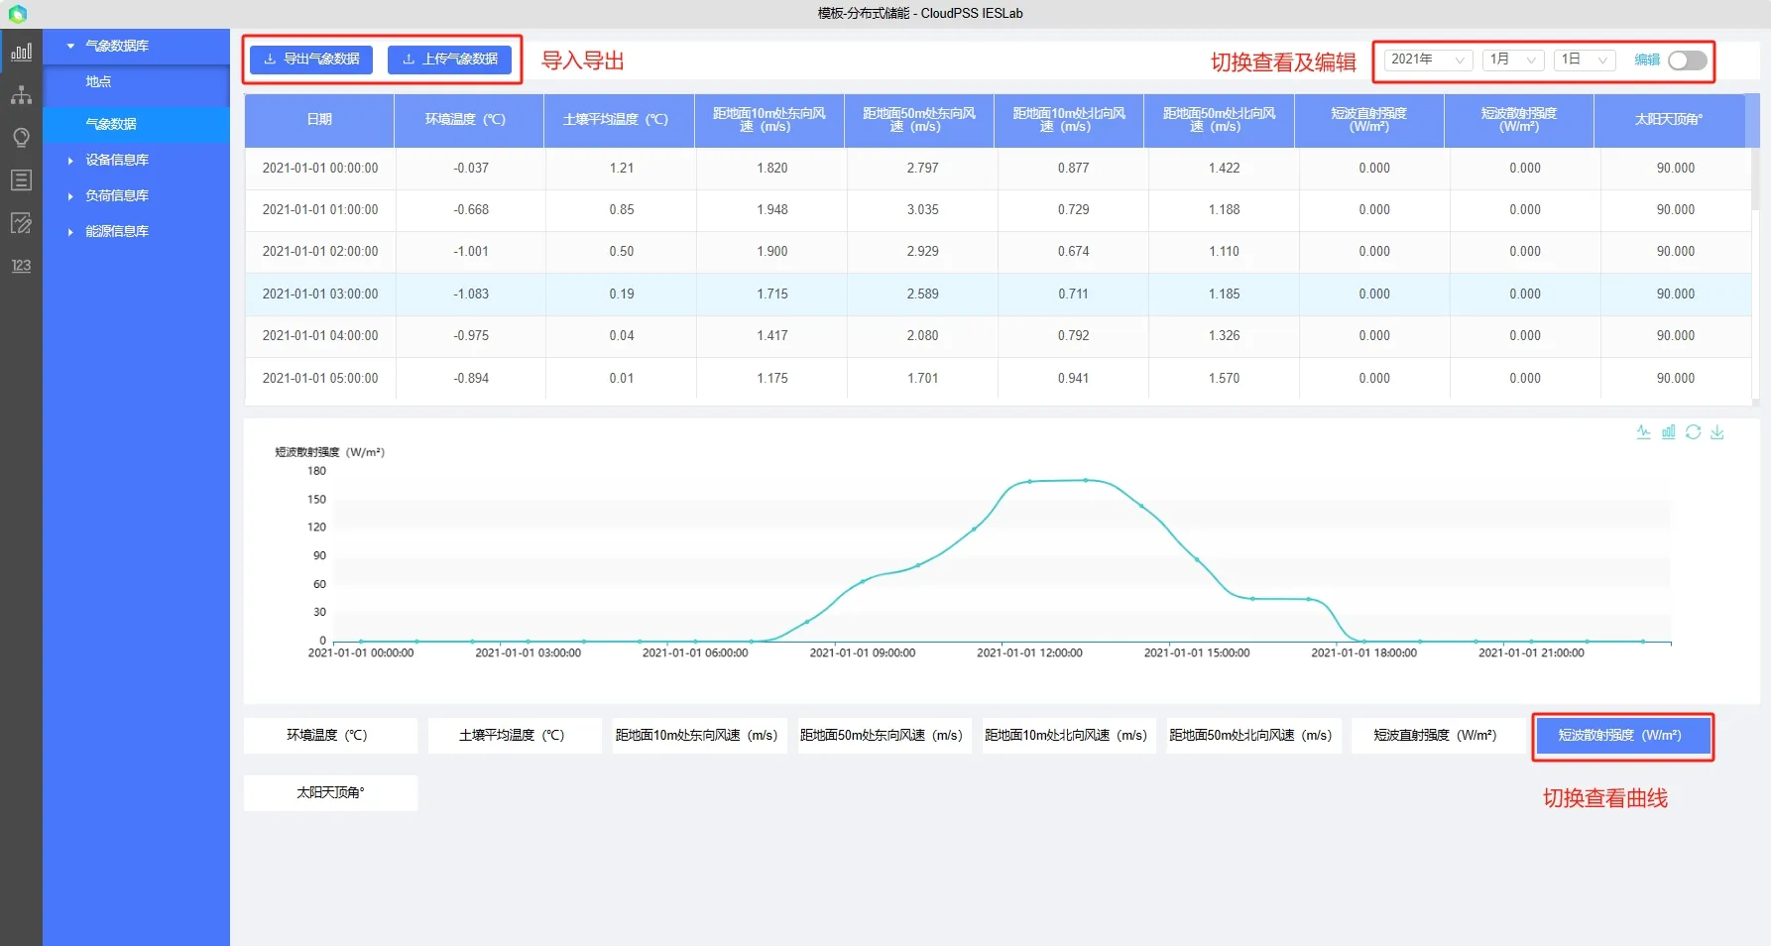
Task: Select row 2021-01-01 00:00:00 date cell
Action: pos(320,169)
